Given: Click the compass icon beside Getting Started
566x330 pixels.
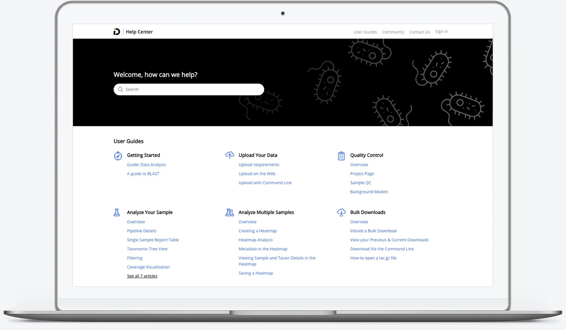Looking at the screenshot, I should [x=118, y=156].
